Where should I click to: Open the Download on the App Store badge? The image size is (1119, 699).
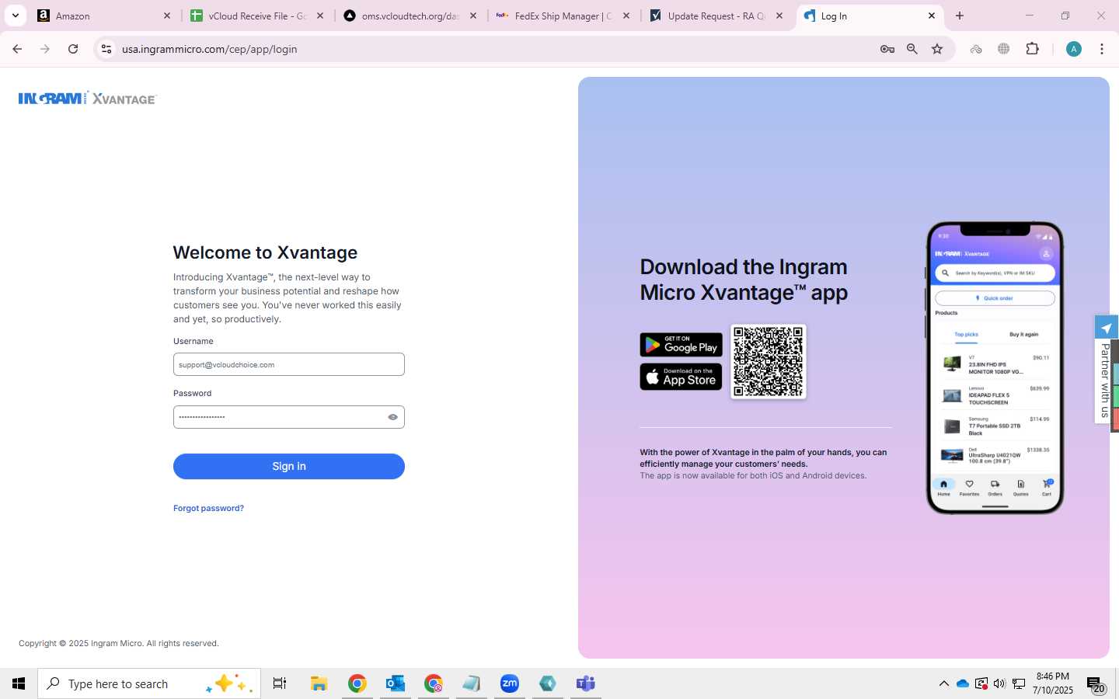click(681, 377)
